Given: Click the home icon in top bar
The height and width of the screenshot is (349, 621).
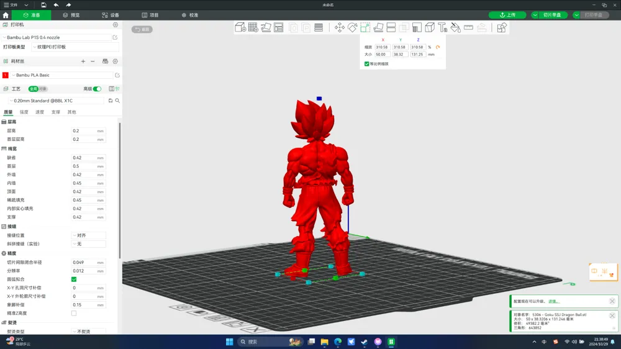Looking at the screenshot, I should (x=6, y=15).
